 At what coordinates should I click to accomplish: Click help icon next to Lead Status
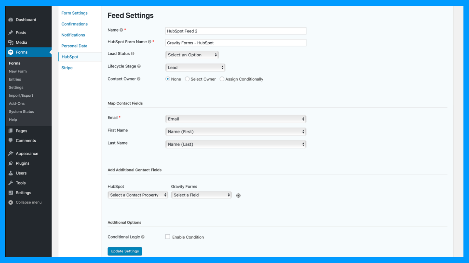[132, 53]
